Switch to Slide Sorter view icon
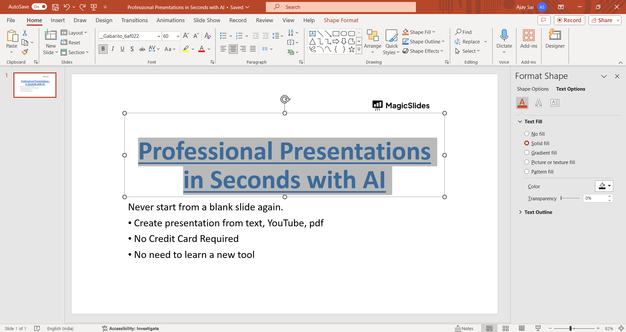This screenshot has width=626, height=332. pyautogui.click(x=505, y=328)
